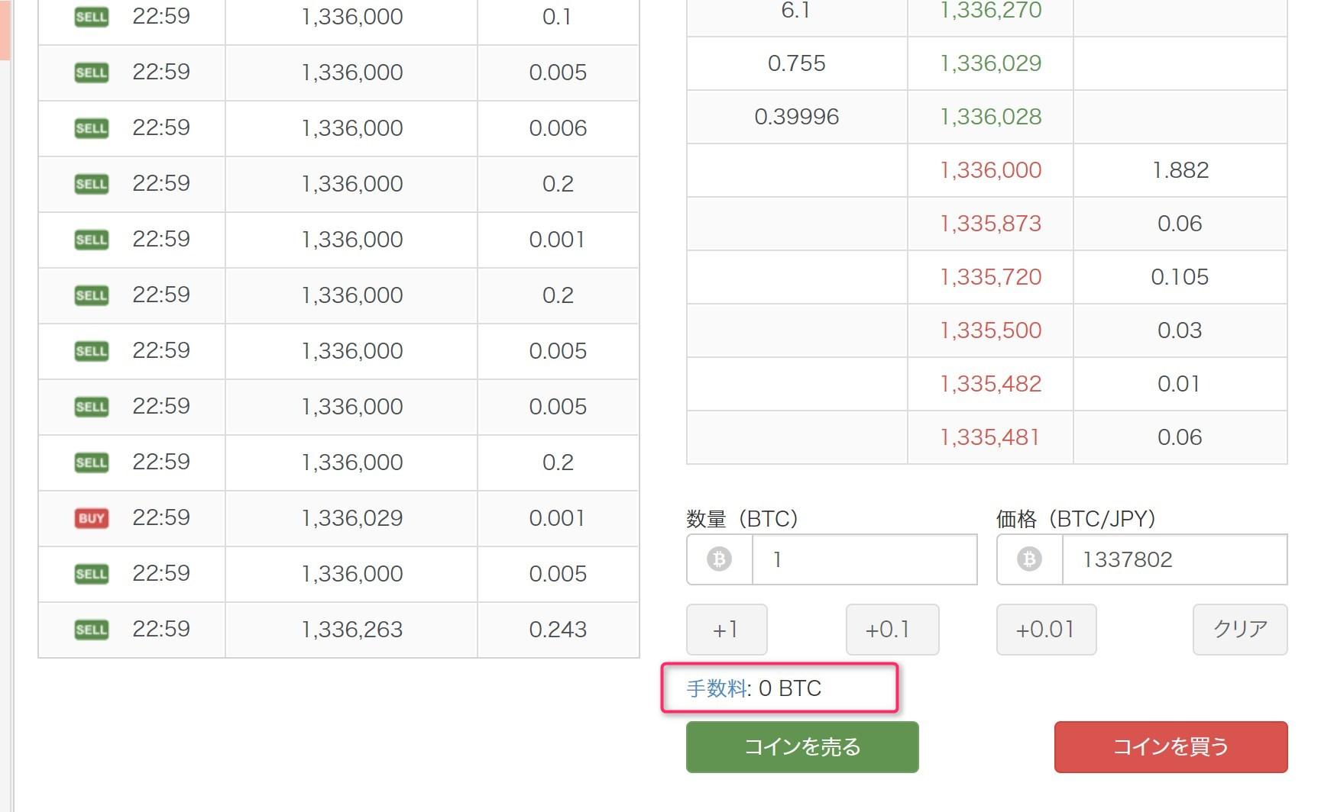
Task: Click the コインを売る sell button
Action: click(802, 747)
